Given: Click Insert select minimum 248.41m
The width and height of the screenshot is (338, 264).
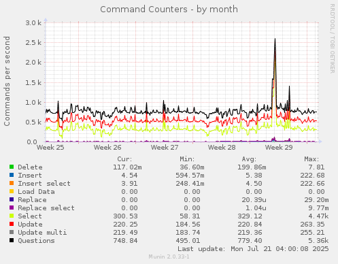Looking at the screenshot, I should [x=190, y=184].
